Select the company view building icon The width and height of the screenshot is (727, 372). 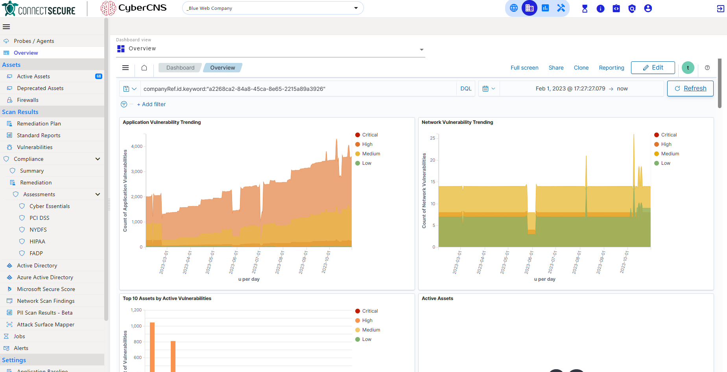tap(530, 8)
